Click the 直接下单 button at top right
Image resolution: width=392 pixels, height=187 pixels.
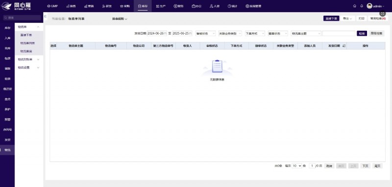click(x=331, y=19)
